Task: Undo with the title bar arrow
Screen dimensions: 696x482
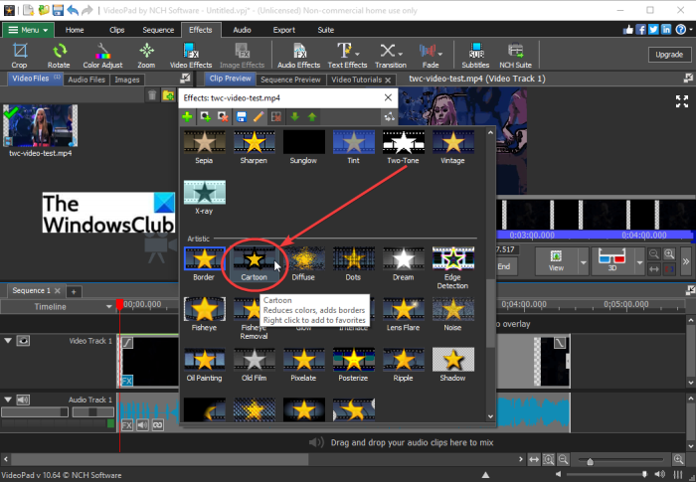Action: pos(73,10)
